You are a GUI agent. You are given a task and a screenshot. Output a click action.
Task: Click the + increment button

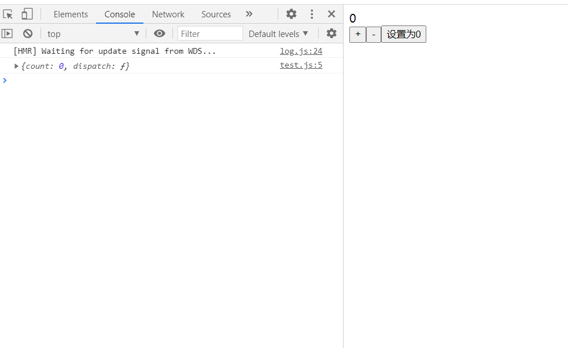pyautogui.click(x=357, y=34)
